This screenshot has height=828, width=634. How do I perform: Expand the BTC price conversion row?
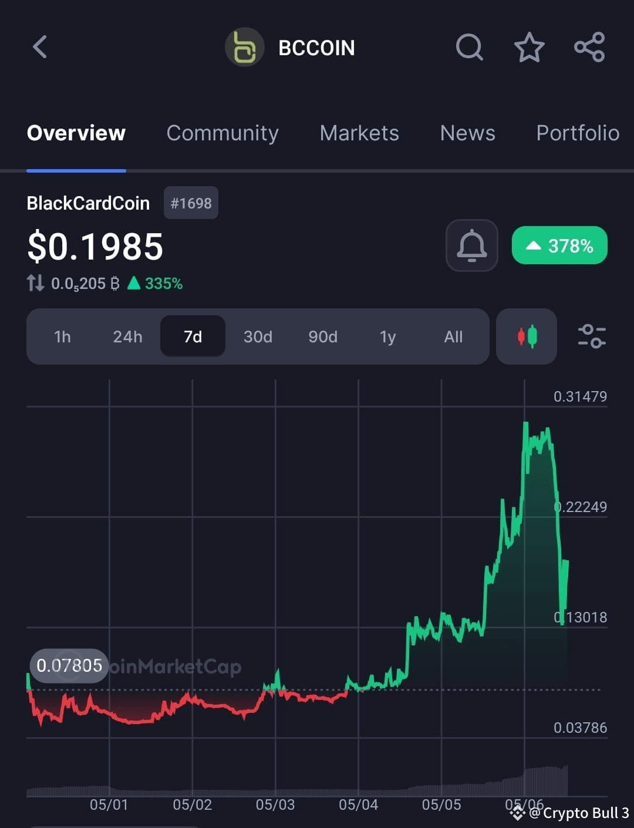(104, 283)
